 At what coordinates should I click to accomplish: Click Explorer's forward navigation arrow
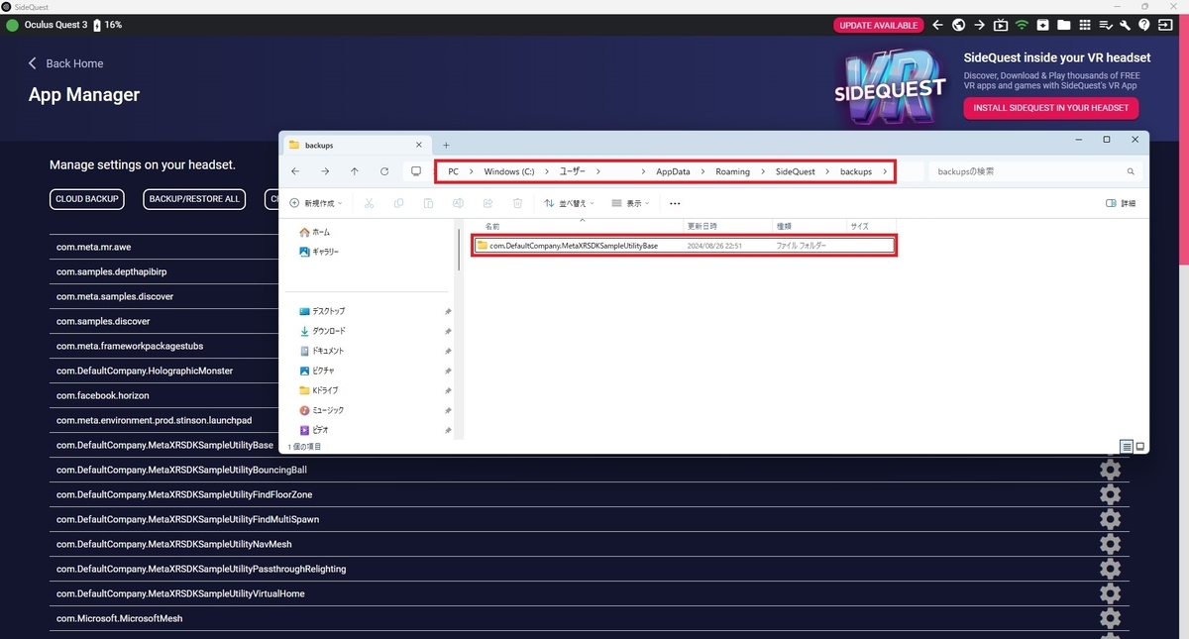[x=325, y=171]
